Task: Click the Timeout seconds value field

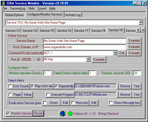Action: [137, 73]
